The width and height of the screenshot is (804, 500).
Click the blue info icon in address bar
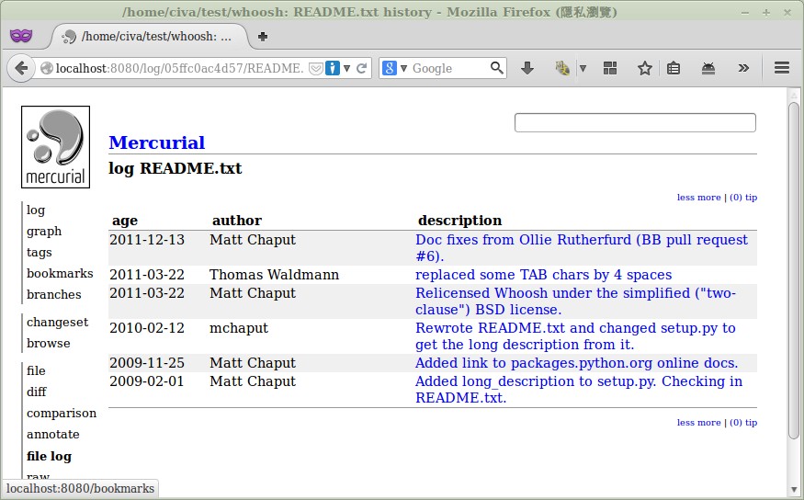pyautogui.click(x=333, y=68)
